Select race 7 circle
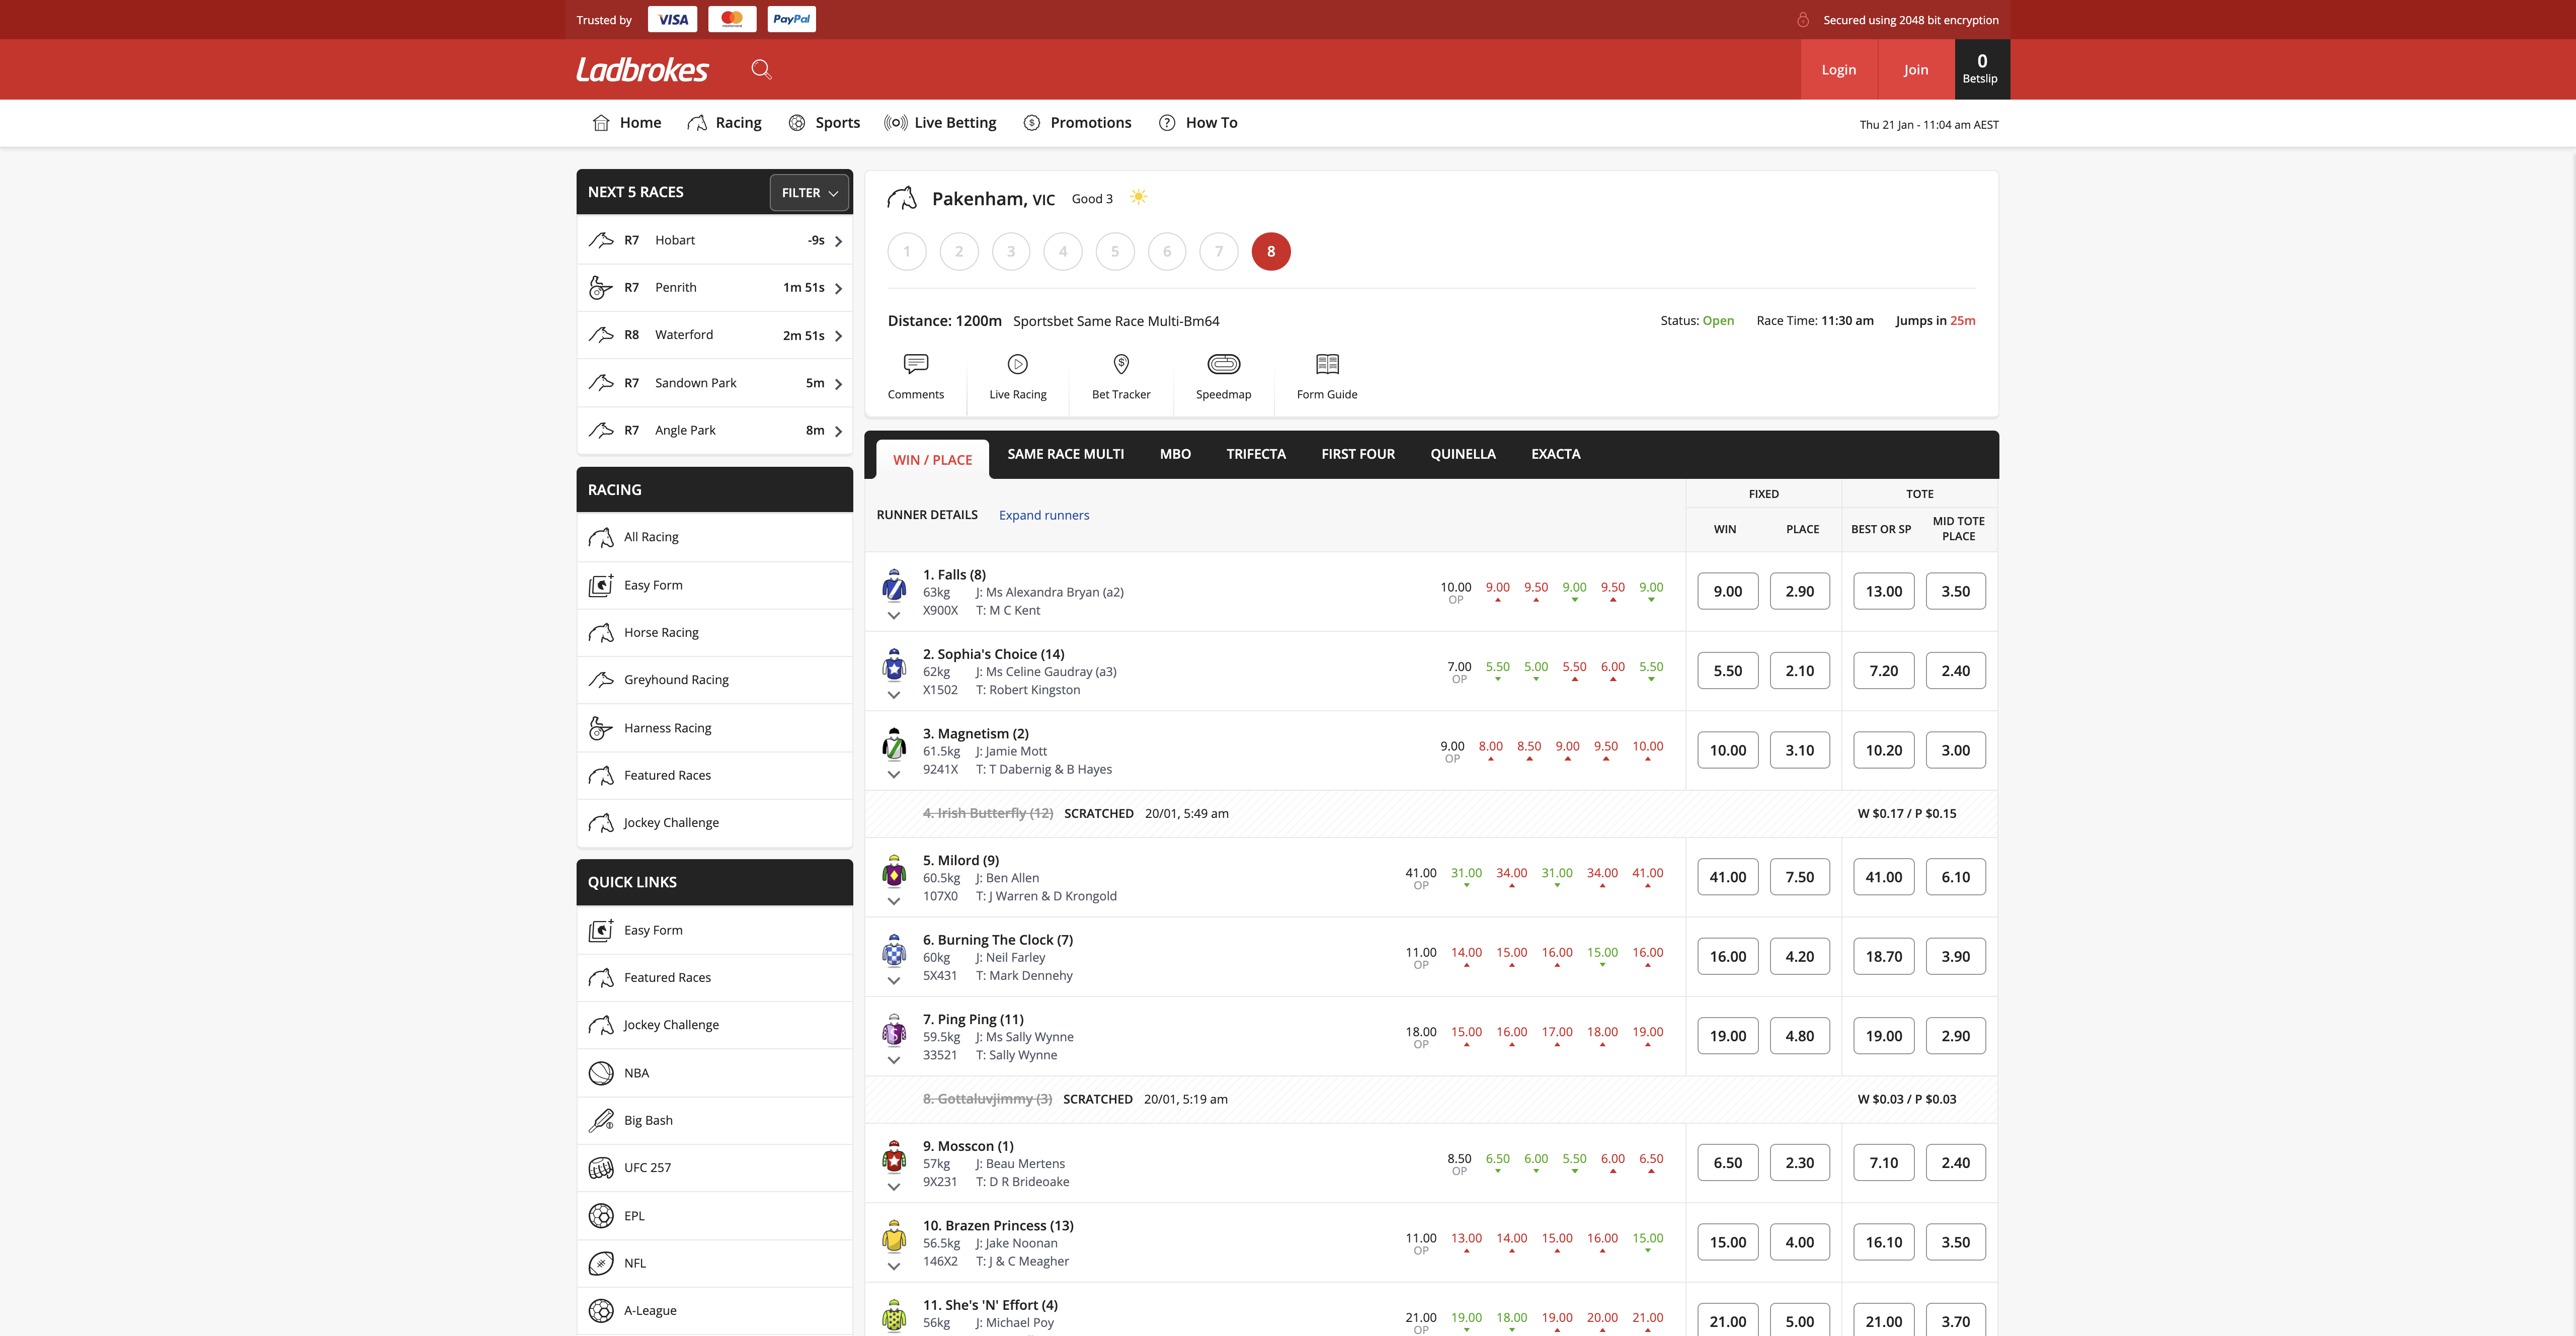The image size is (2576, 1336). point(1219,251)
